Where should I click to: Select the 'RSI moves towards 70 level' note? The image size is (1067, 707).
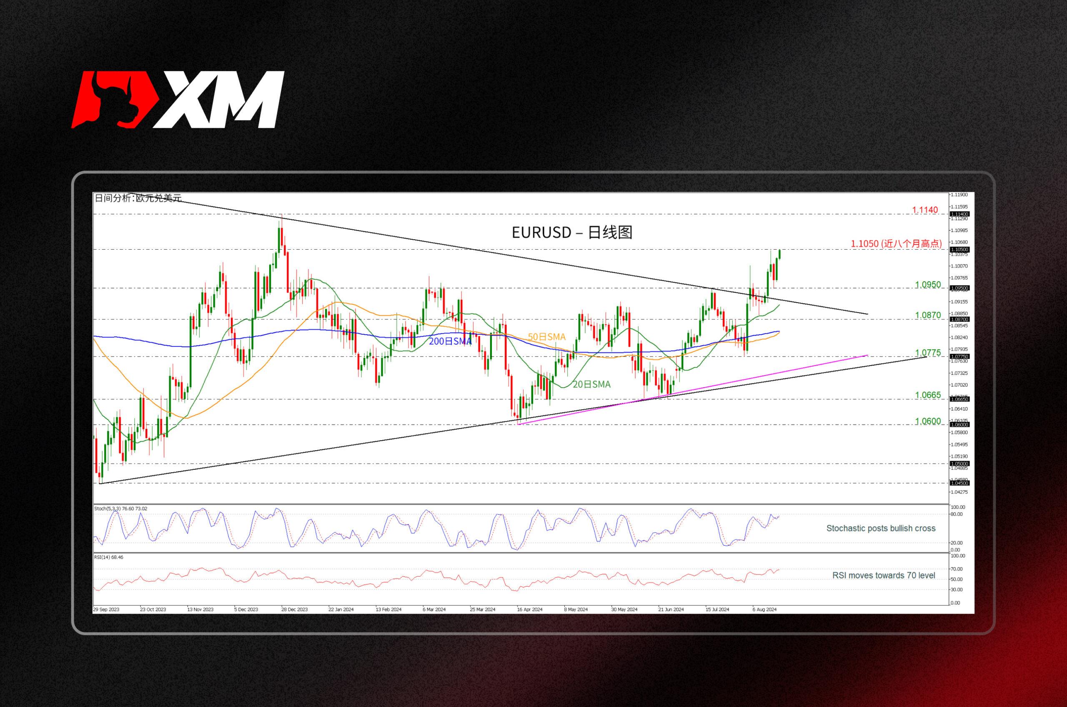pyautogui.click(x=884, y=575)
